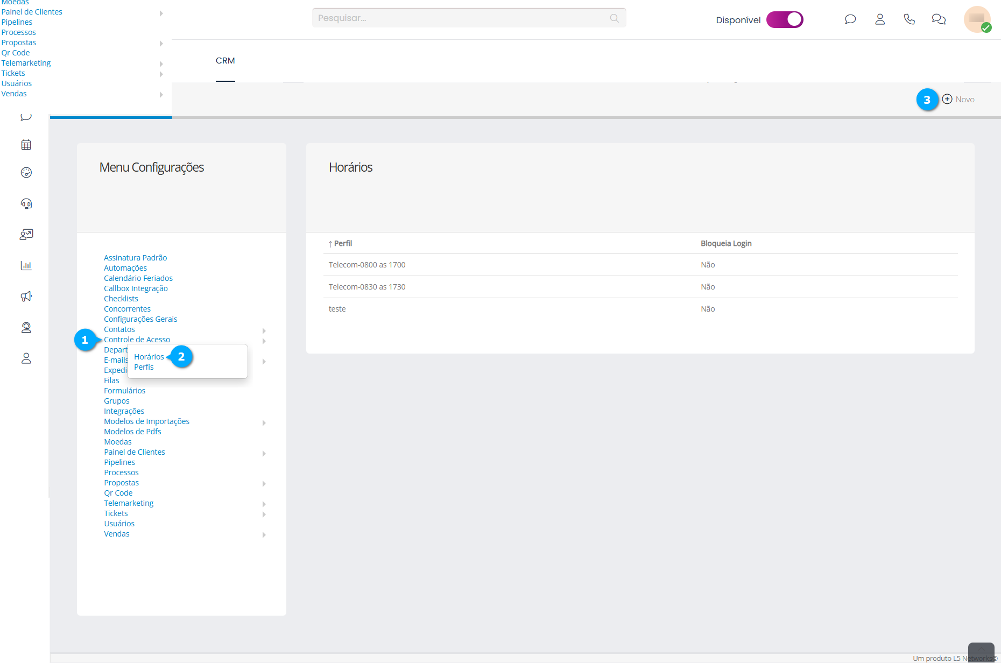This screenshot has width=1001, height=663.
Task: Select Perfis in the submenu popup
Action: point(144,367)
